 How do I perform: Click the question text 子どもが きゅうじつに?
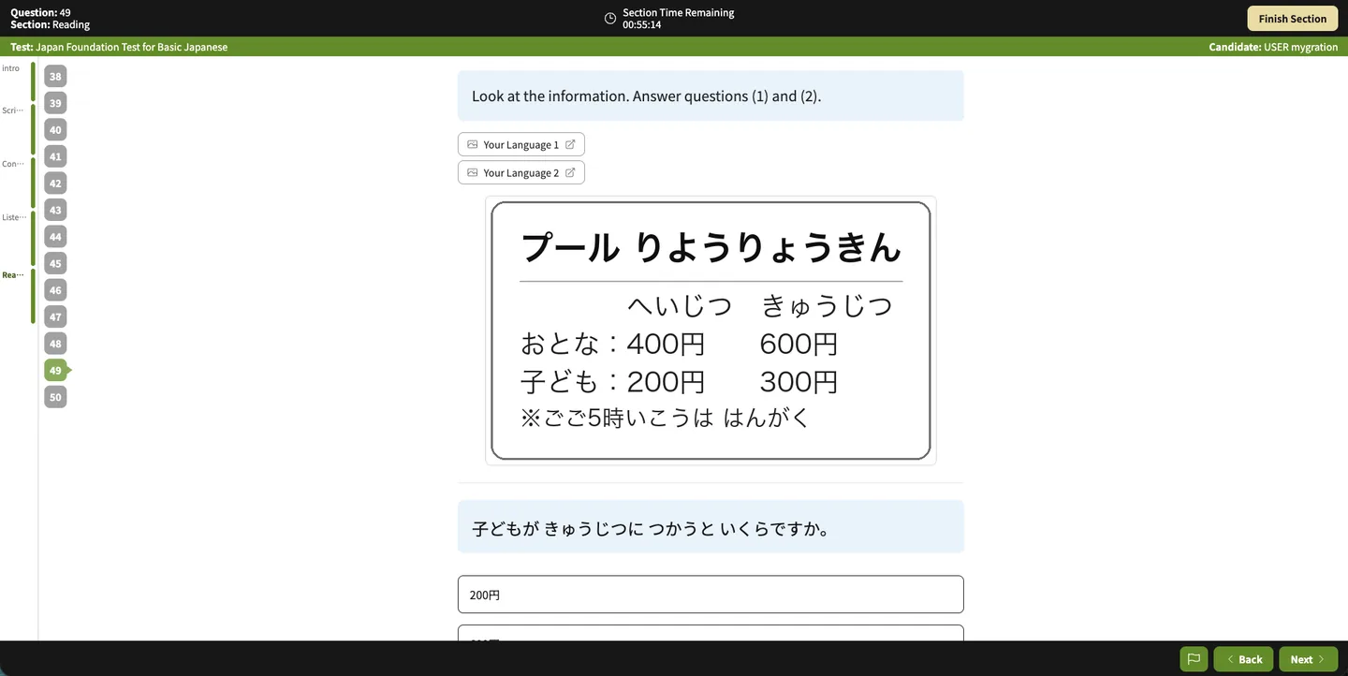click(650, 529)
